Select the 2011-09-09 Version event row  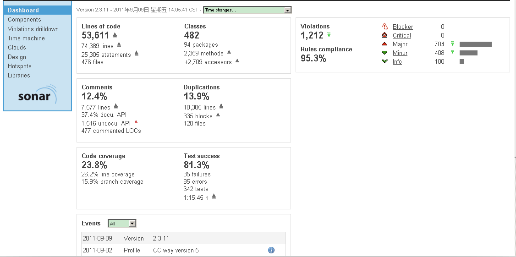pyautogui.click(x=184, y=238)
